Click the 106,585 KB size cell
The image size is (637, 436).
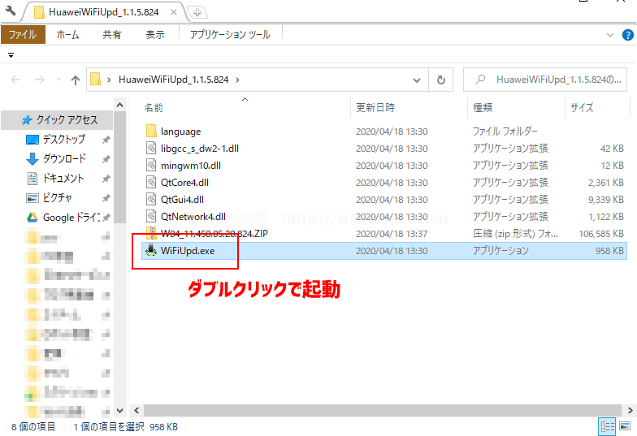point(601,234)
